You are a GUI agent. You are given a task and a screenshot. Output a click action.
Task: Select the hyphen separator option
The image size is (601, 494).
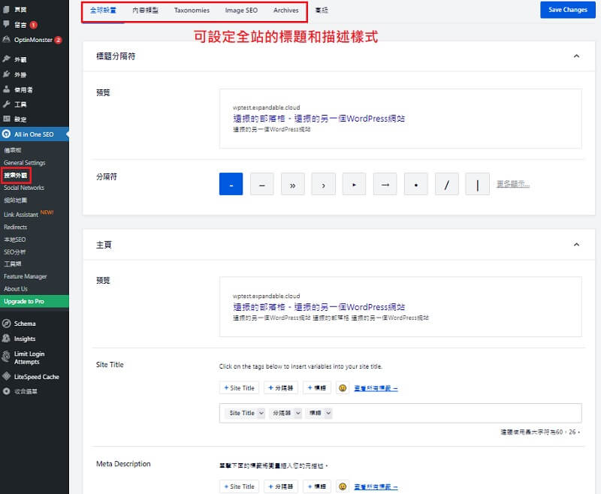pyautogui.click(x=231, y=184)
